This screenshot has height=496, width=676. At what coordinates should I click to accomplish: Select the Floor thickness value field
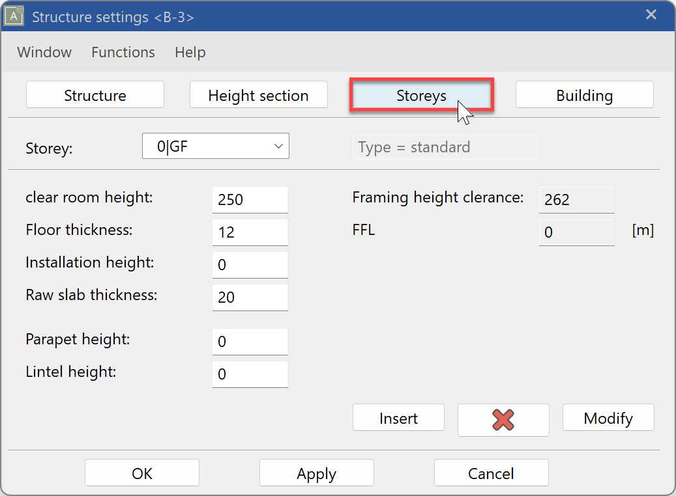(250, 232)
